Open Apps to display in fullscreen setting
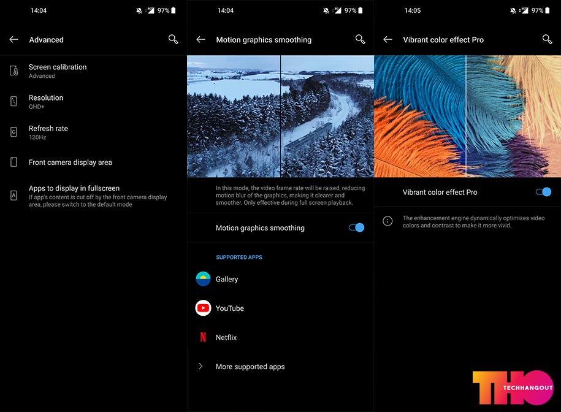The width and height of the screenshot is (561, 412). pyautogui.click(x=93, y=196)
